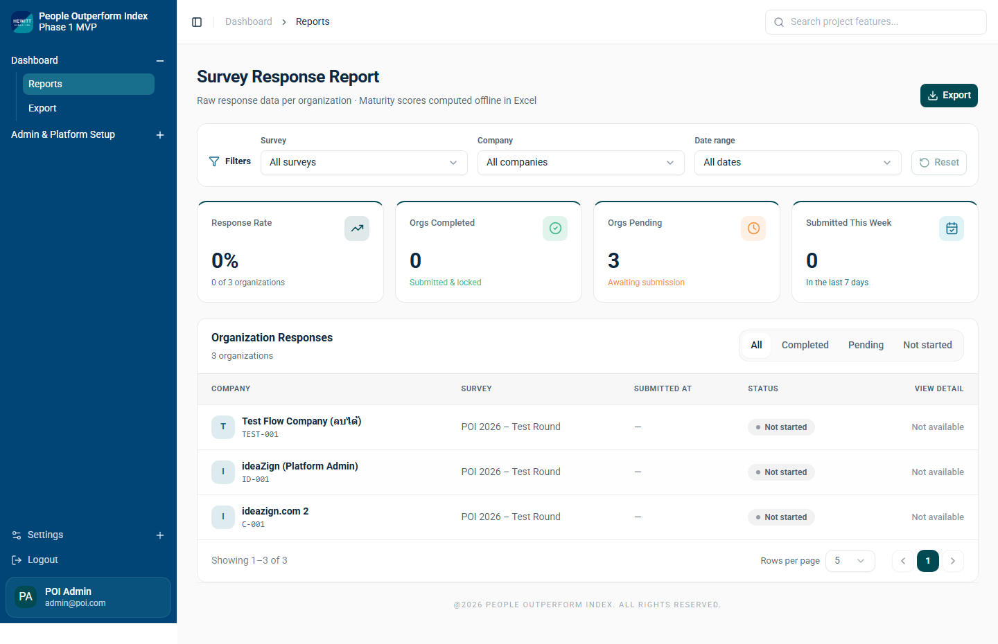The width and height of the screenshot is (998, 644).
Task: Click Logout in sidebar
Action: click(42, 560)
